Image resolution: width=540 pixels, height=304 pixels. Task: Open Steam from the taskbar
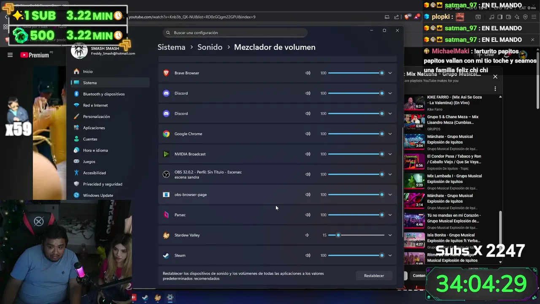point(145,297)
